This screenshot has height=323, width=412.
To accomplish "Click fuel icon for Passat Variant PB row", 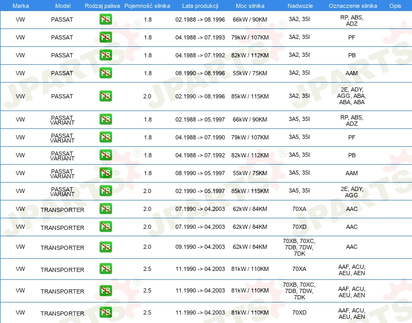I will tap(105, 155).
